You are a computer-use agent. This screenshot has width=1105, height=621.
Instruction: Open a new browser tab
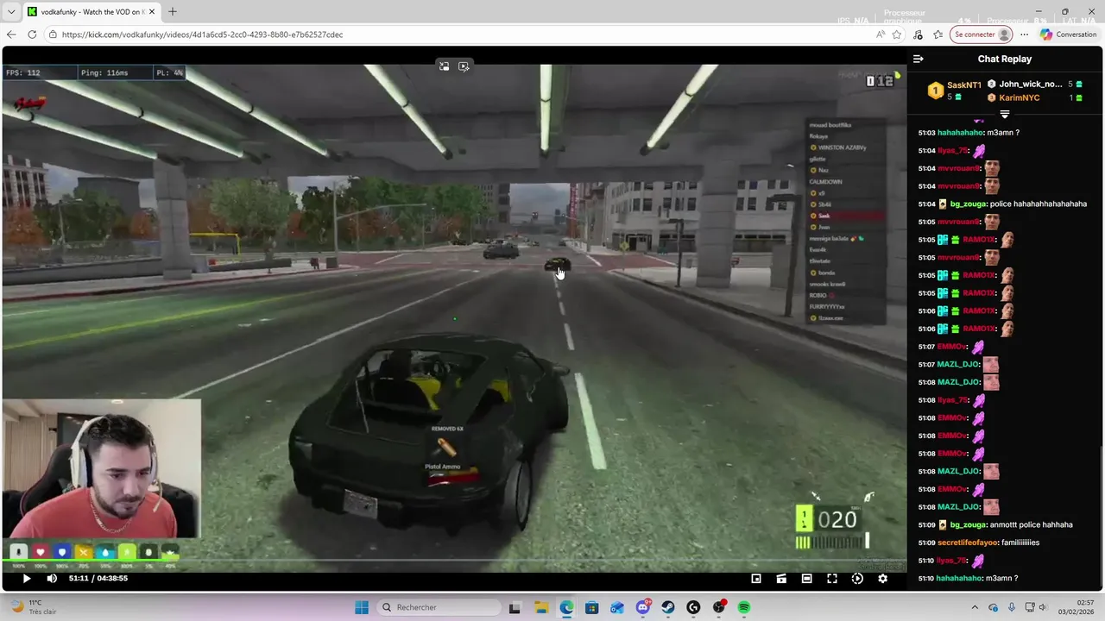click(x=172, y=11)
